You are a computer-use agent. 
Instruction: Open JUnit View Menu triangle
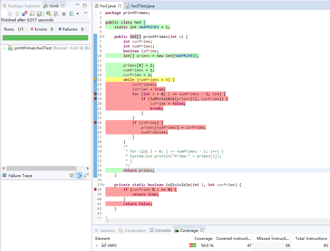(85, 13)
